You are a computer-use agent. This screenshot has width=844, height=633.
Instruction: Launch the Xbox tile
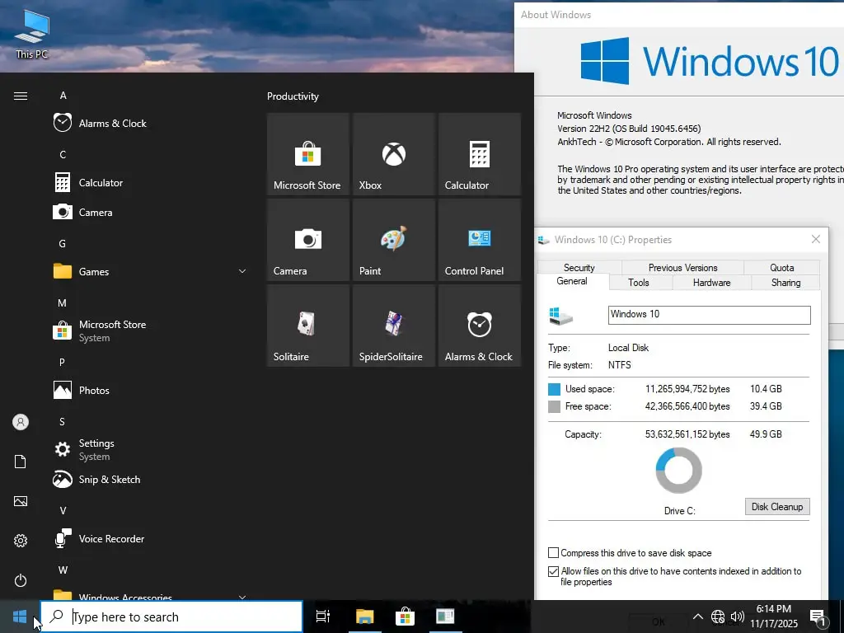tap(393, 154)
